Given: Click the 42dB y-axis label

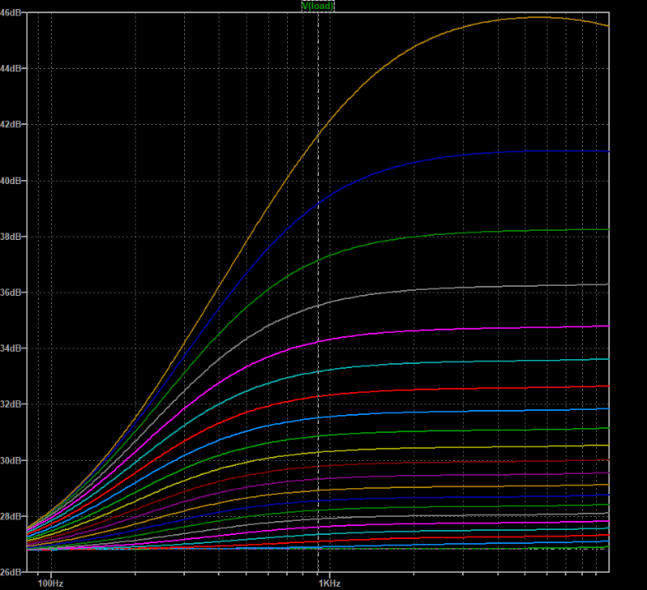Looking at the screenshot, I should [x=13, y=125].
